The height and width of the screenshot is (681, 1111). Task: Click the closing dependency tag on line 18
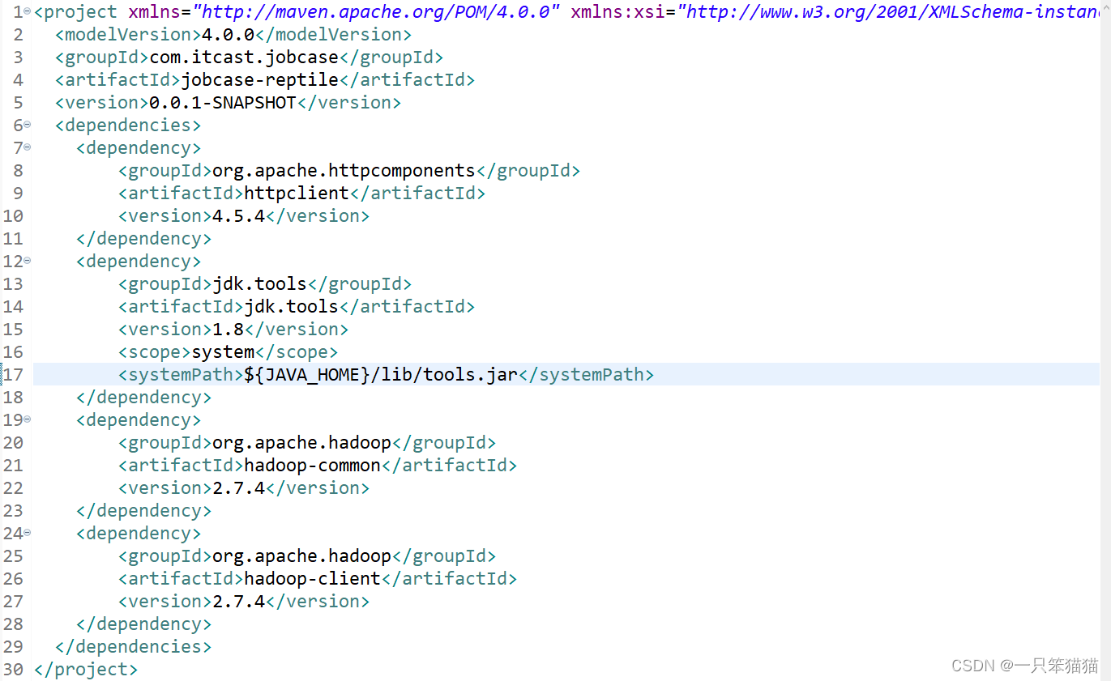(x=143, y=398)
